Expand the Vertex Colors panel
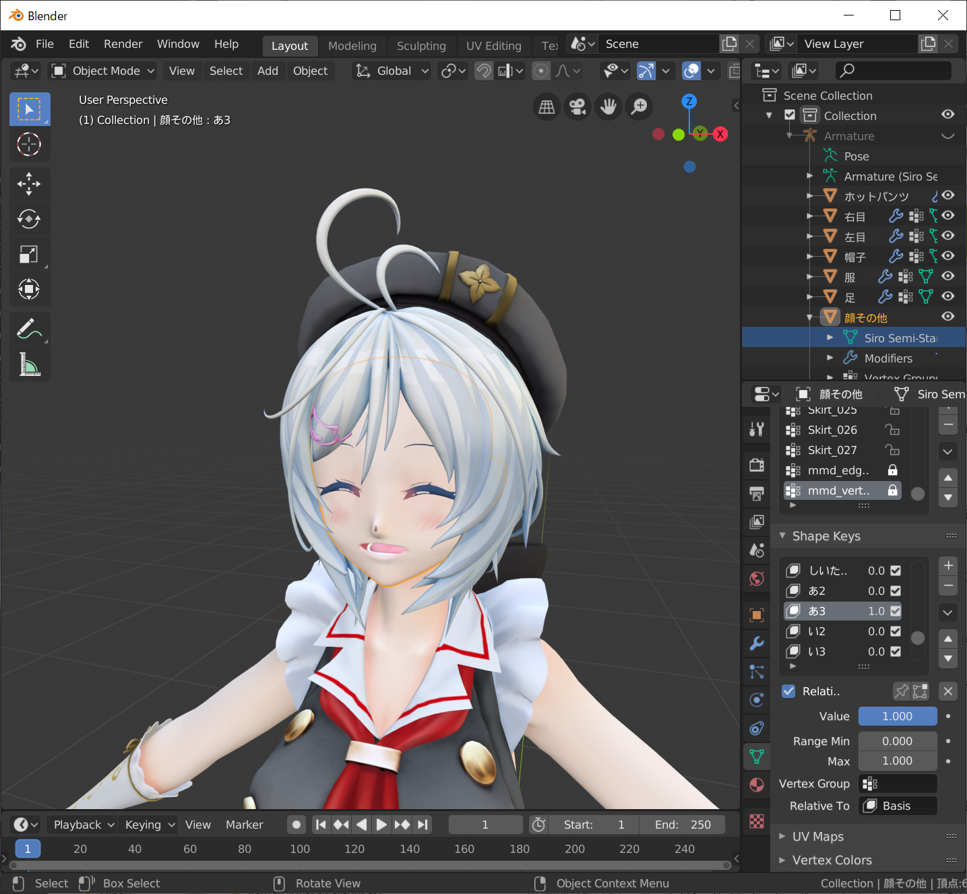The image size is (967, 894). point(782,860)
